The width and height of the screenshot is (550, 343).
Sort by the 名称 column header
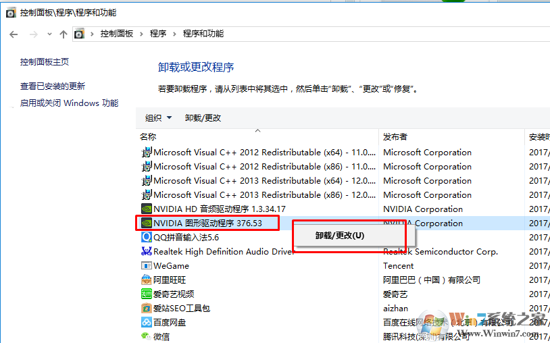tap(148, 137)
